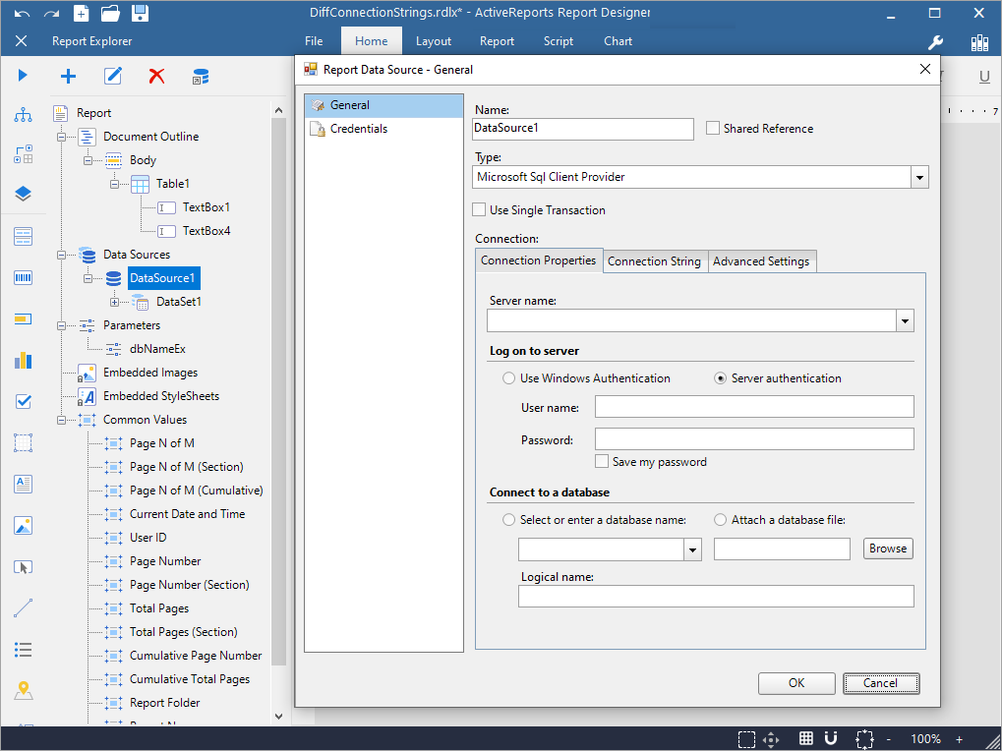Toggle snap magnet icon in the status bar
This screenshot has width=1002, height=751.
pos(831,738)
